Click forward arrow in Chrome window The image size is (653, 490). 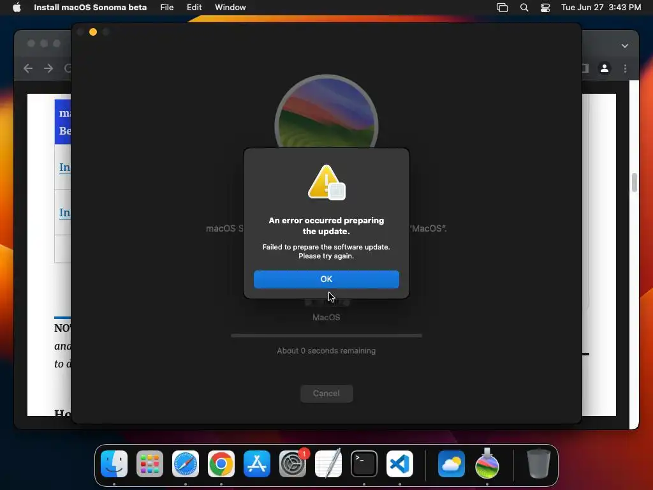[x=48, y=68]
